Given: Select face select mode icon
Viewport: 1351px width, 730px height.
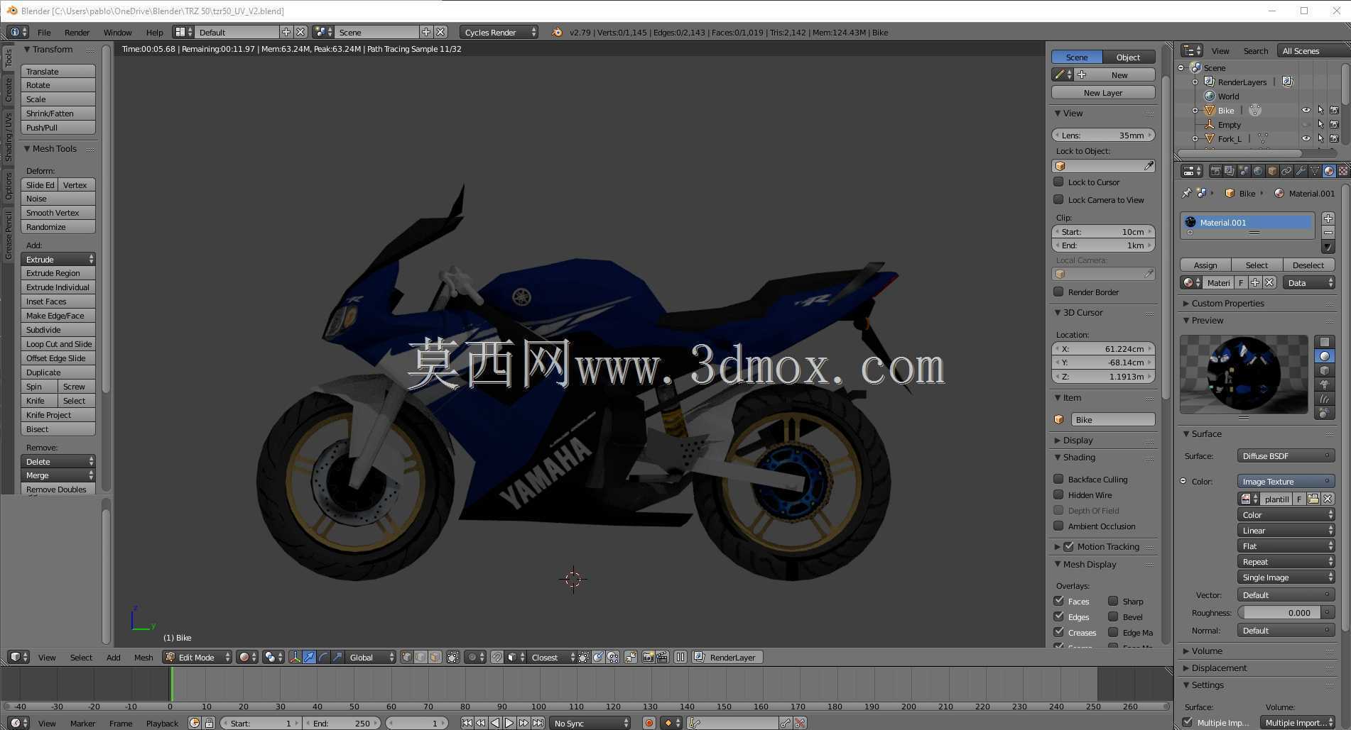Looking at the screenshot, I should (x=435, y=657).
